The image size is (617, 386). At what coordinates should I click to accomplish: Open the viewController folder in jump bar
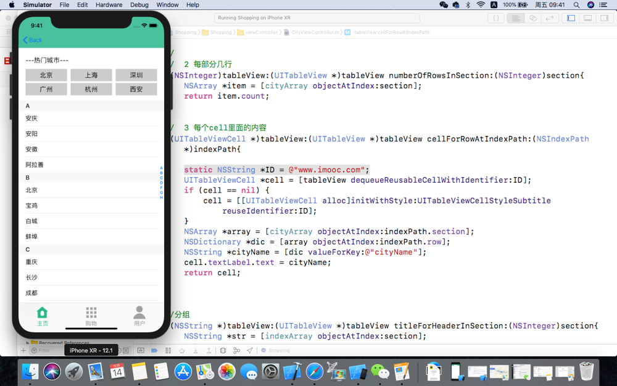[x=257, y=32]
